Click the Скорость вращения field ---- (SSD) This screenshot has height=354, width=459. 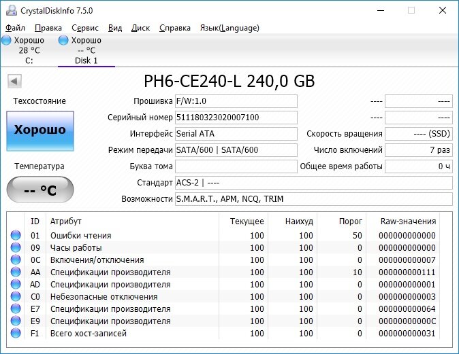point(419,134)
